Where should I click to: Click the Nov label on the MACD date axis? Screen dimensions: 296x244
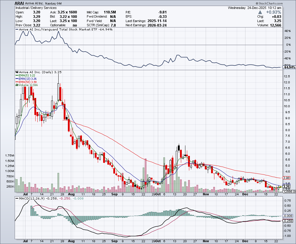206,241
